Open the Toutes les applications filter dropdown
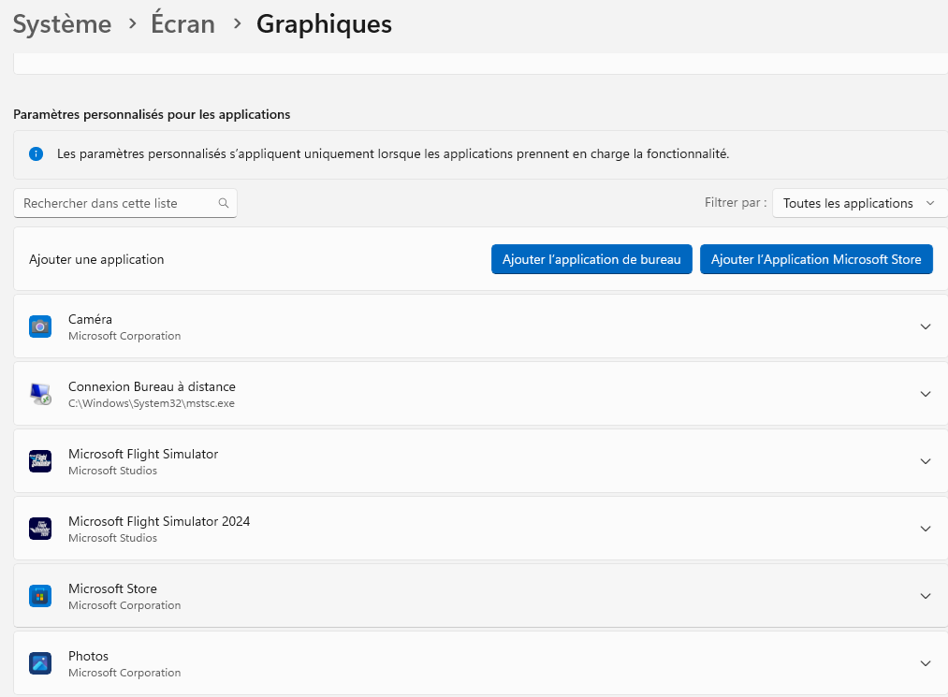 [857, 203]
